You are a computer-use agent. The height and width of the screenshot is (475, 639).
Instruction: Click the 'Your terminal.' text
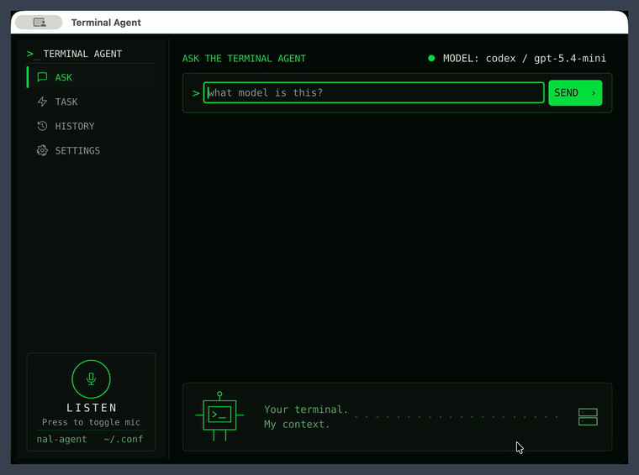(306, 410)
